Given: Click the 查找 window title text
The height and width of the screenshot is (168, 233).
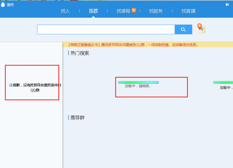Looking at the screenshot, I should tap(10, 5).
